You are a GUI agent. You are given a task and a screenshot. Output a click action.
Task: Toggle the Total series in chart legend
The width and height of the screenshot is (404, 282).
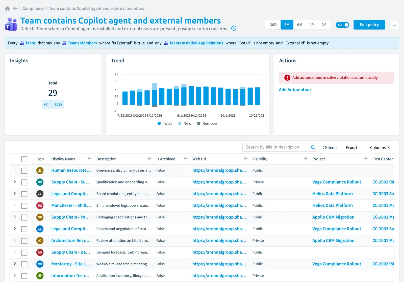(x=164, y=123)
